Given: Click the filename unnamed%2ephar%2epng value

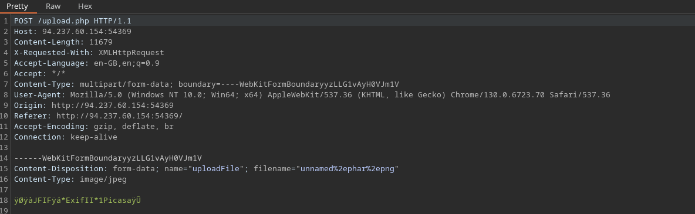Looking at the screenshot, I should click(348, 169).
